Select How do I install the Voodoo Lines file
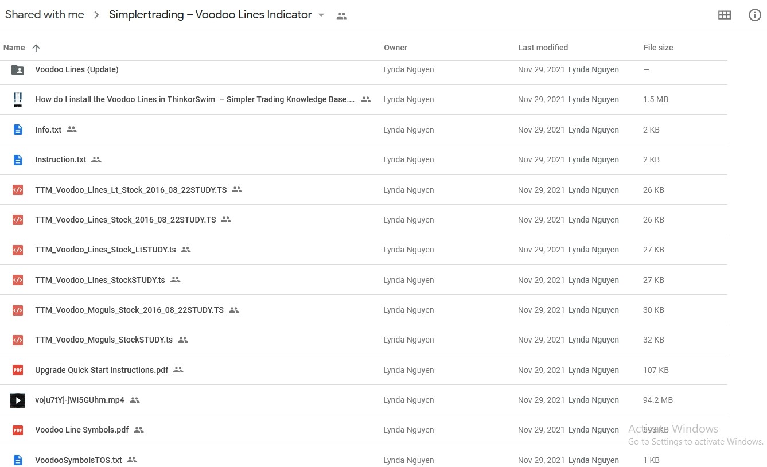767x467 pixels. [195, 99]
